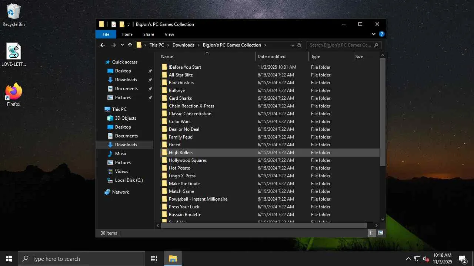Viewport: 474px width, 266px height.
Task: Click the File Explorer taskbar icon
Action: coord(173,259)
